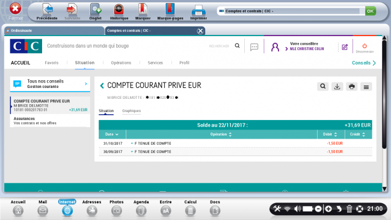Open the chat messages icon
The image size is (391, 220).
[254, 47]
